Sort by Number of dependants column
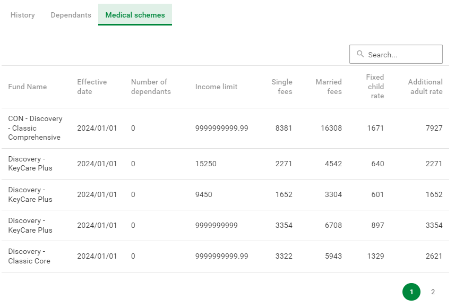The image size is (455, 307). point(151,87)
